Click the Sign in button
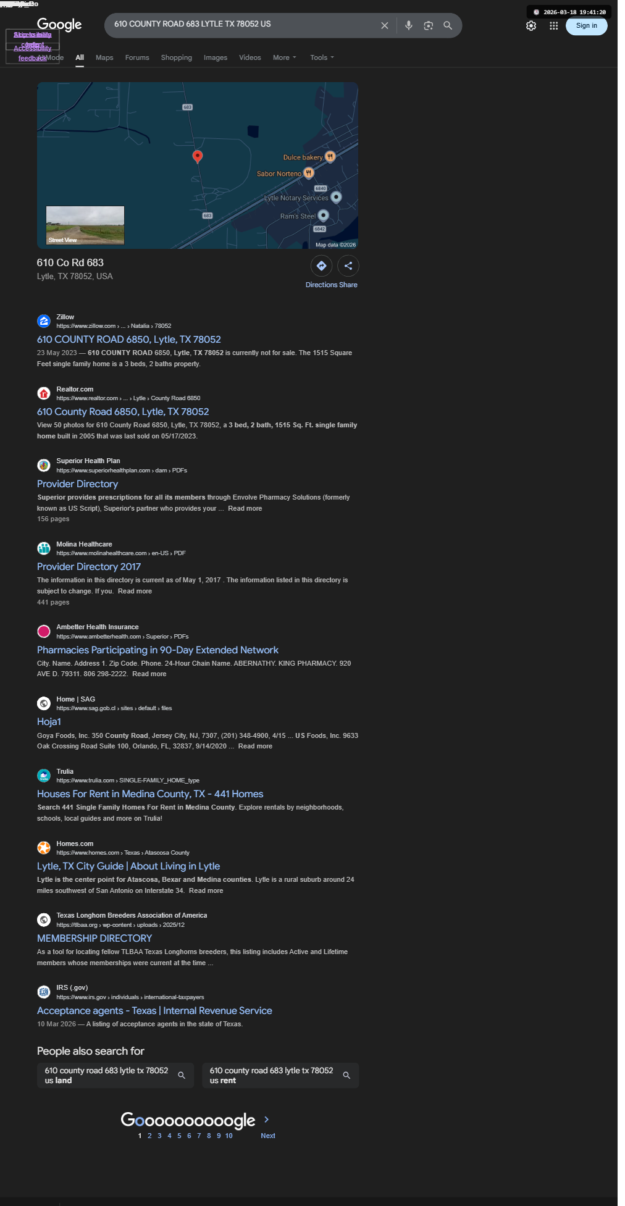Screen dimensions: 625x1206 (586, 26)
